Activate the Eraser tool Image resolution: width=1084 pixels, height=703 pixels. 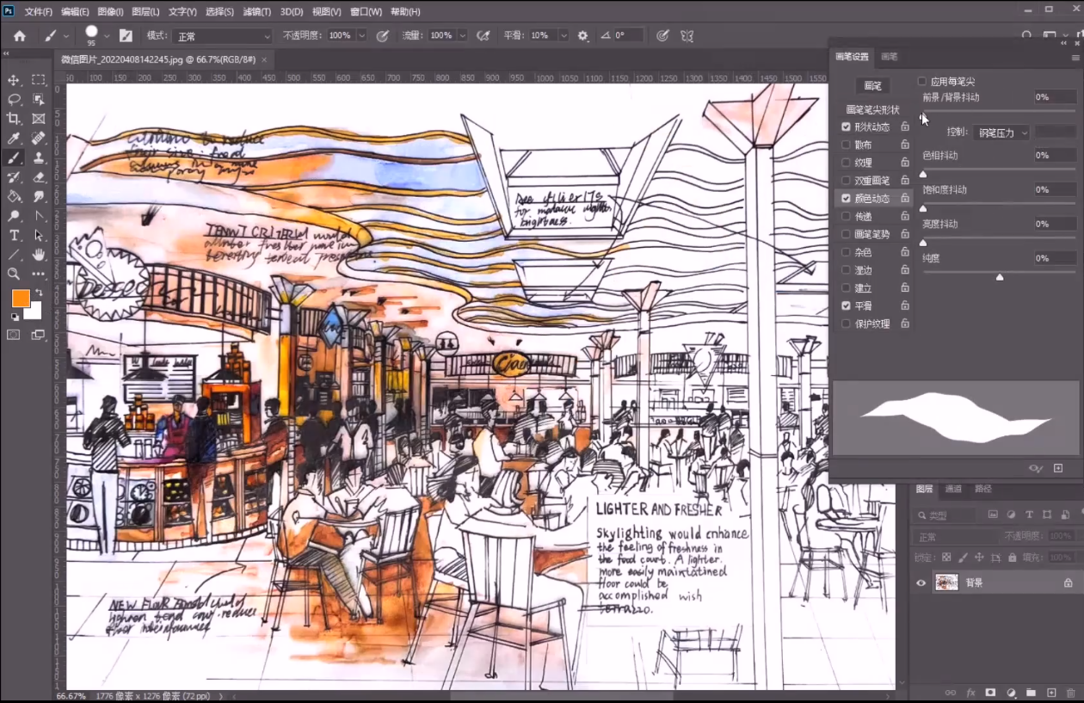click(x=39, y=177)
